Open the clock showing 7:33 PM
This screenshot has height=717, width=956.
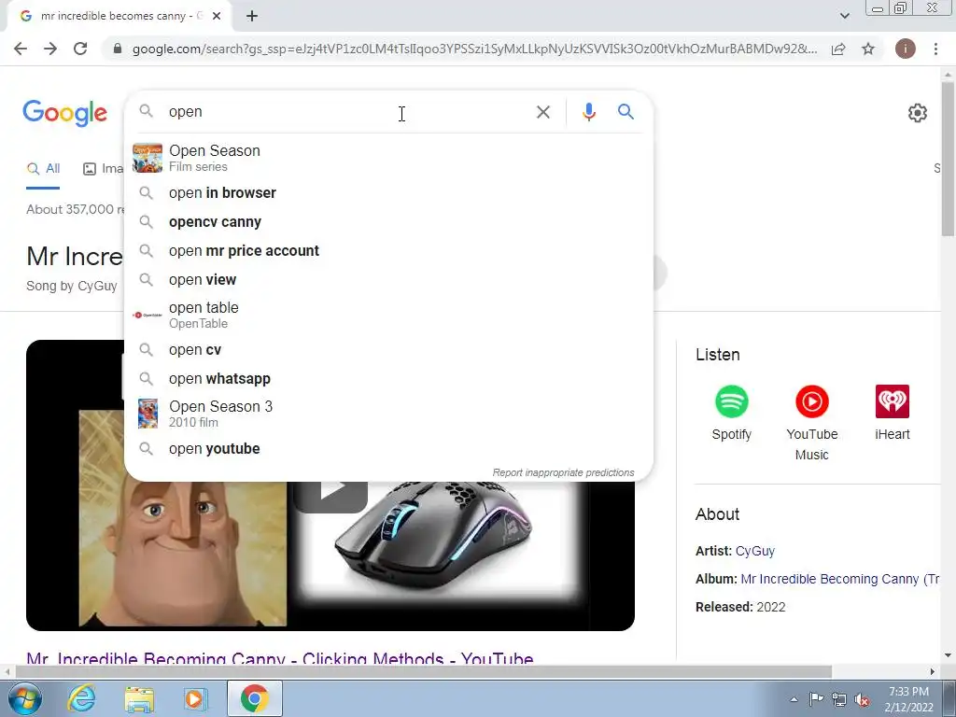908,699
